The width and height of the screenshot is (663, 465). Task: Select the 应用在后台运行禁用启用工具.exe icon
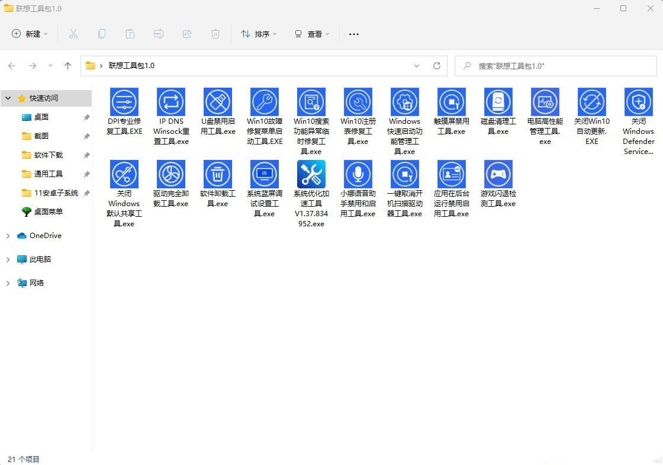[x=452, y=174]
